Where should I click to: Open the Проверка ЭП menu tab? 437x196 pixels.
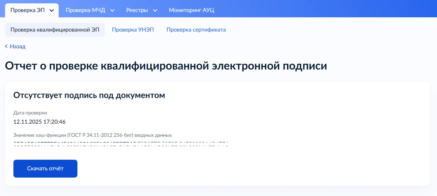(x=28, y=10)
